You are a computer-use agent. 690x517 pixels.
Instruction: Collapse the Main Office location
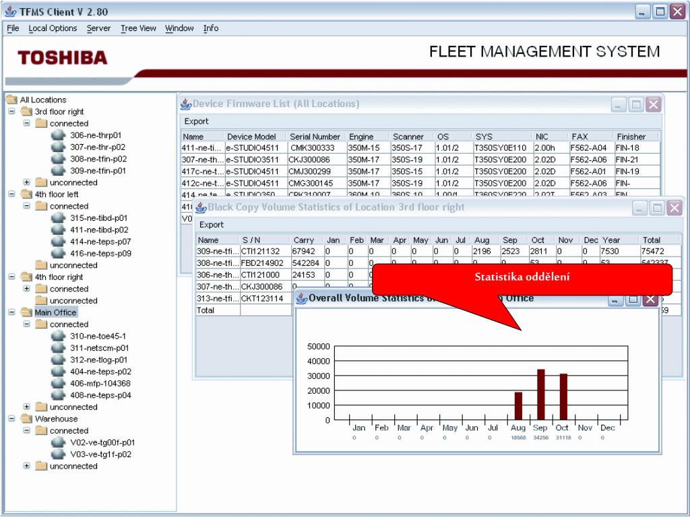(x=12, y=312)
